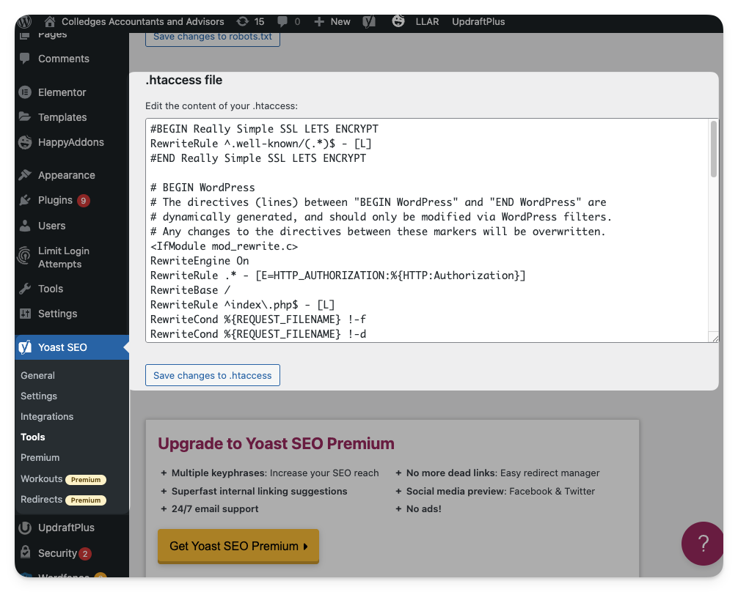This screenshot has height=592, width=738.
Task: Go to Yoast SEO Integrations submenu
Action: point(47,416)
